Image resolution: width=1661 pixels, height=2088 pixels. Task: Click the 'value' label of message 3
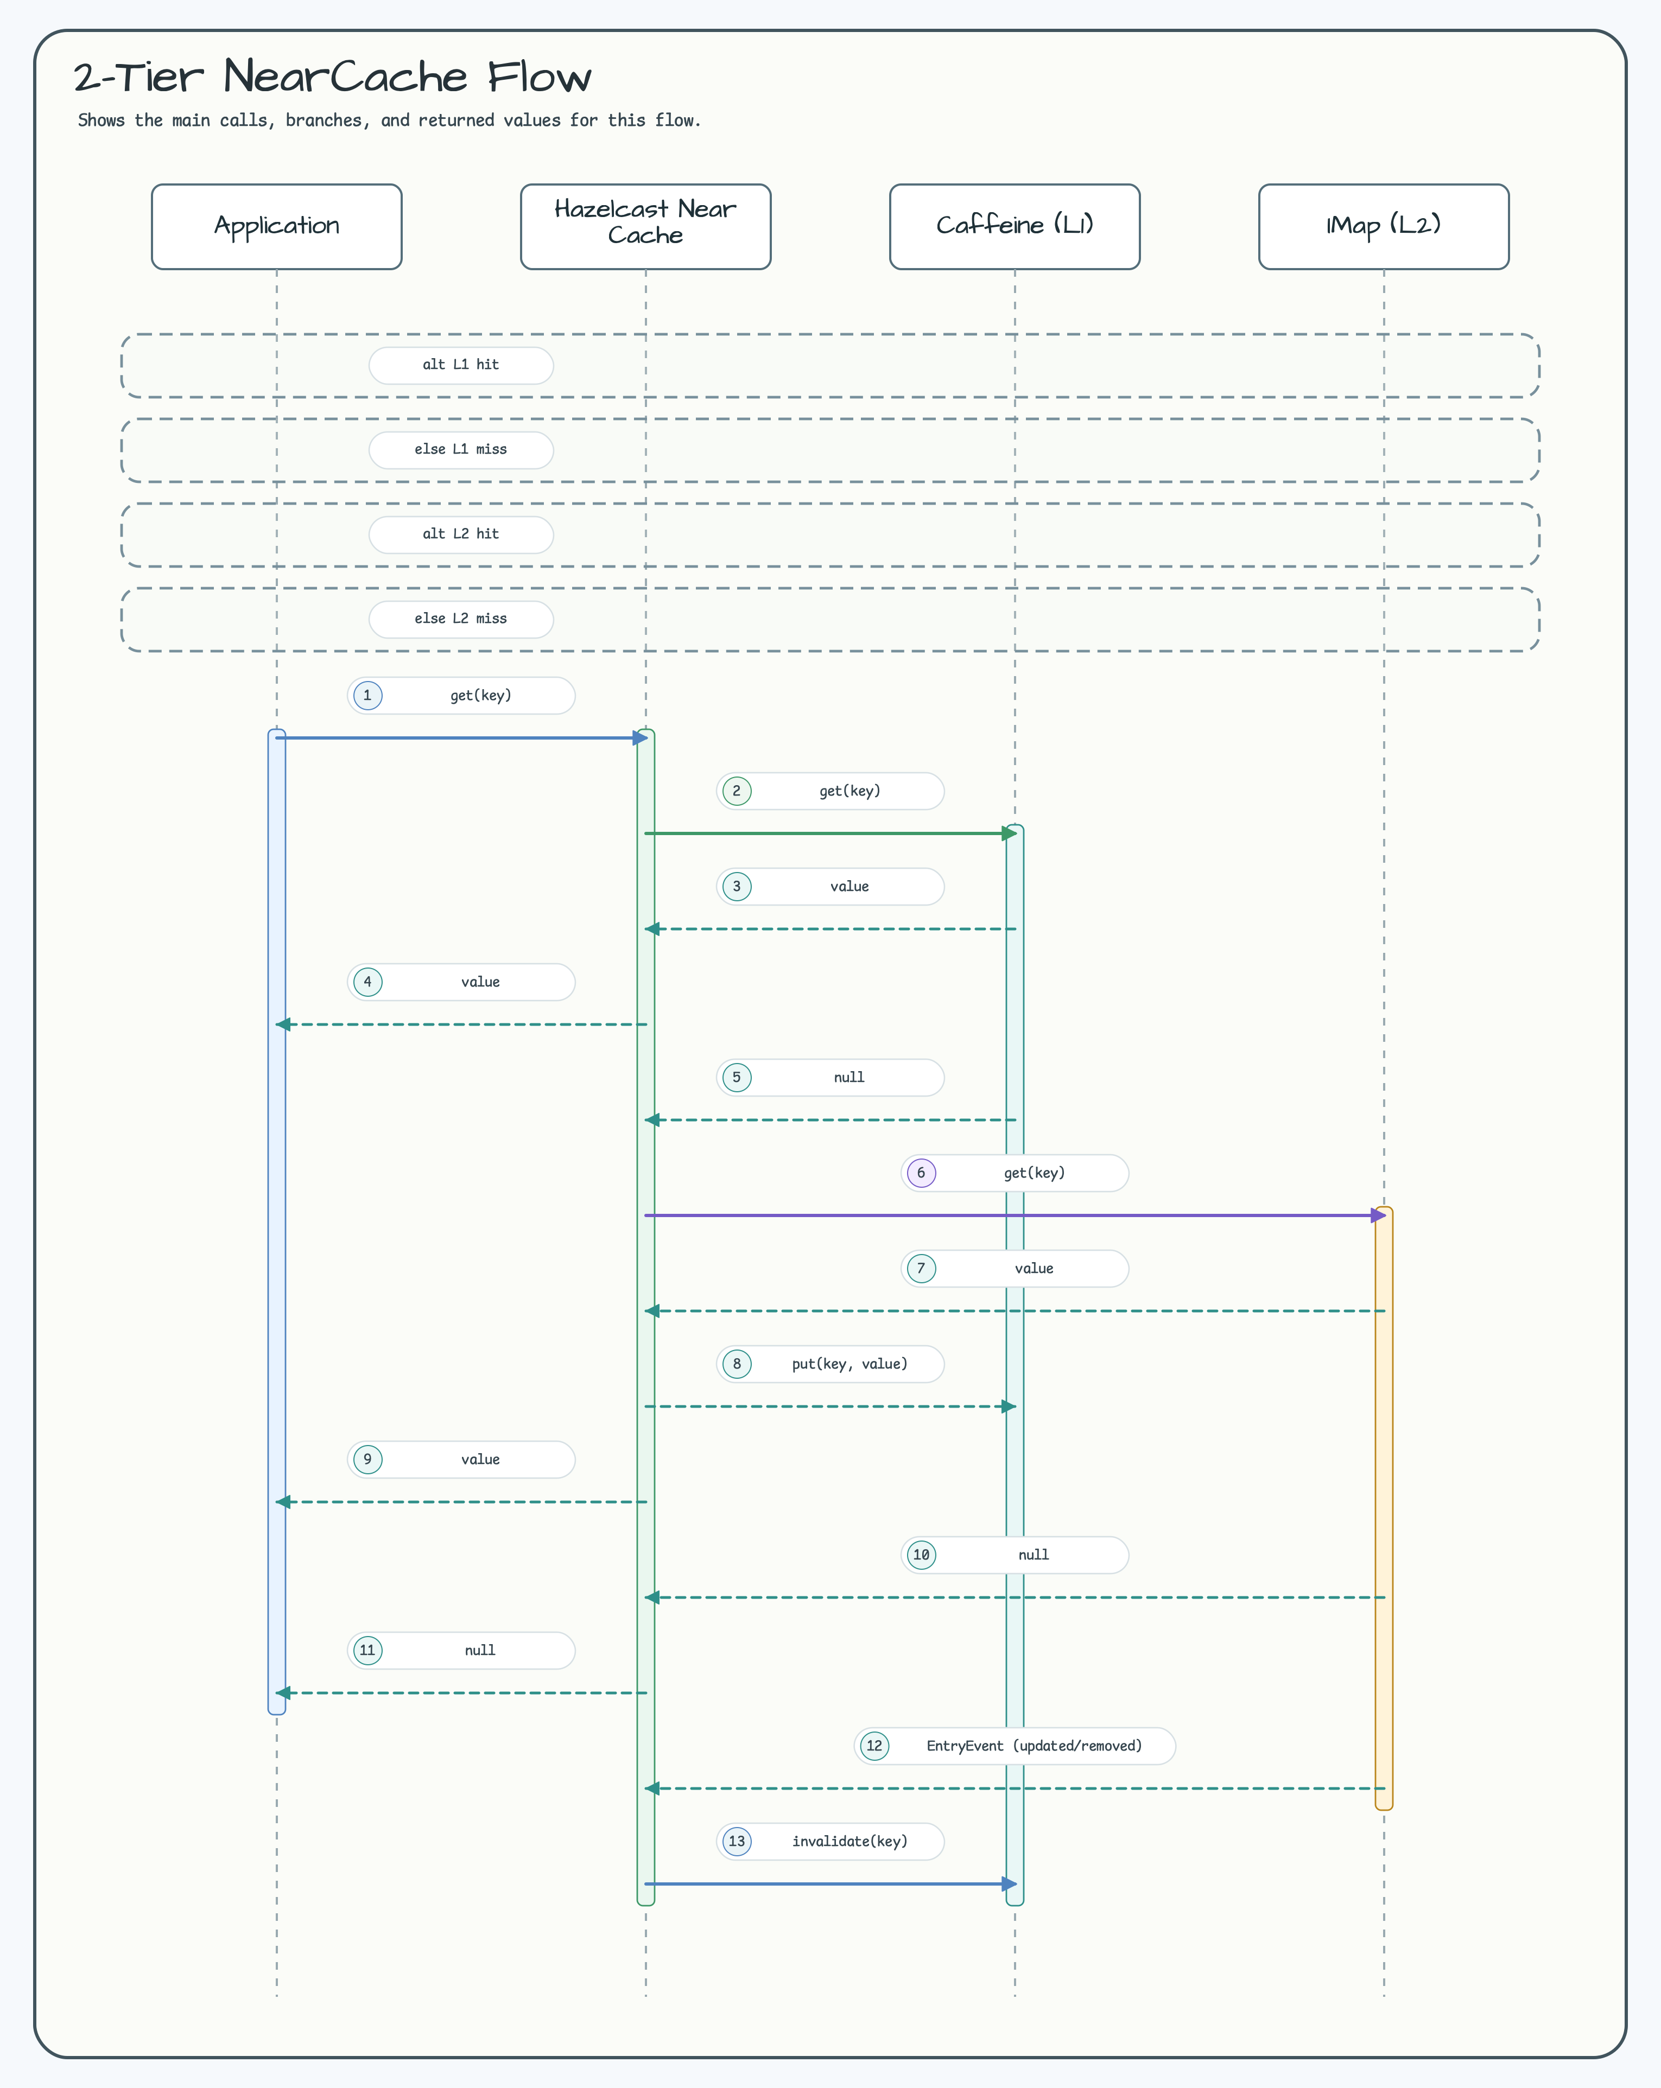pos(850,886)
